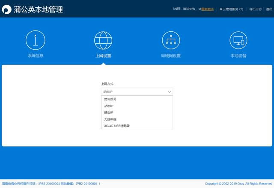Click the SN码 activation failed status text
Screen dimensions: 274x188
pos(187,9)
